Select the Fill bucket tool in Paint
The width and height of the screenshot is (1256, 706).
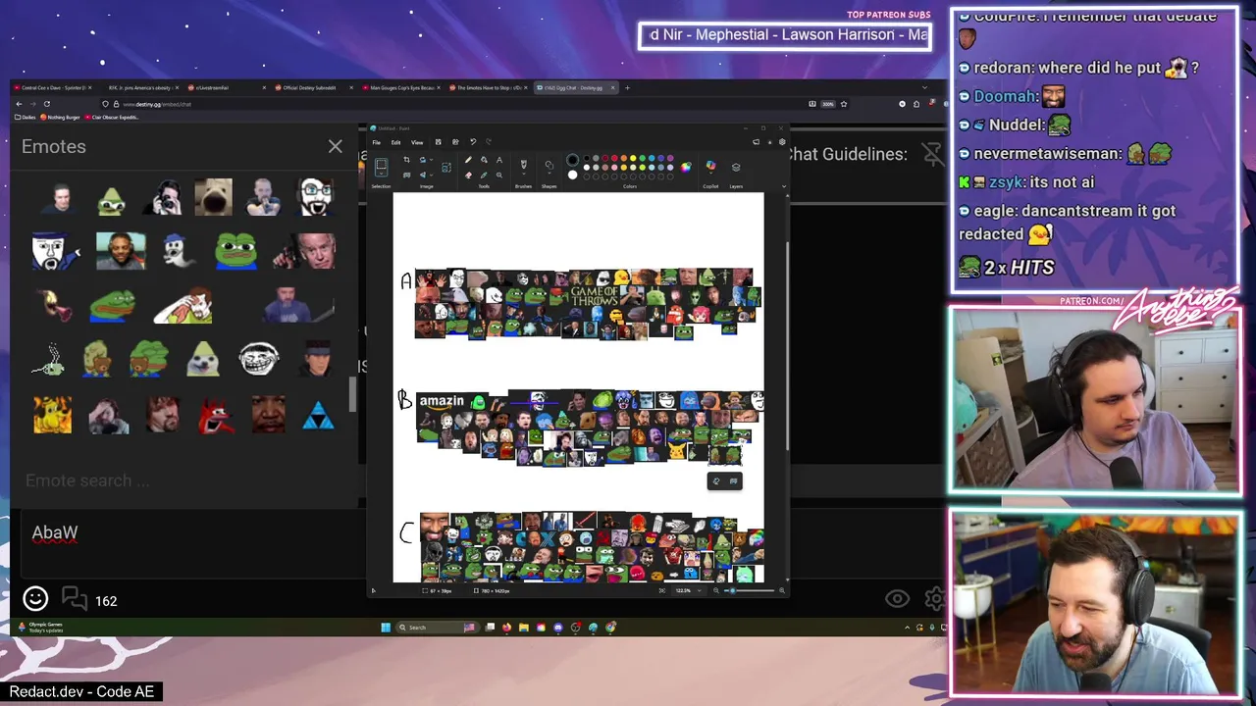(484, 160)
